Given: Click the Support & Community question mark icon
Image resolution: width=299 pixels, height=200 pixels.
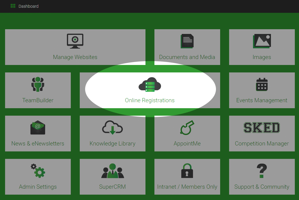Looking at the screenshot, I should 262,171.
